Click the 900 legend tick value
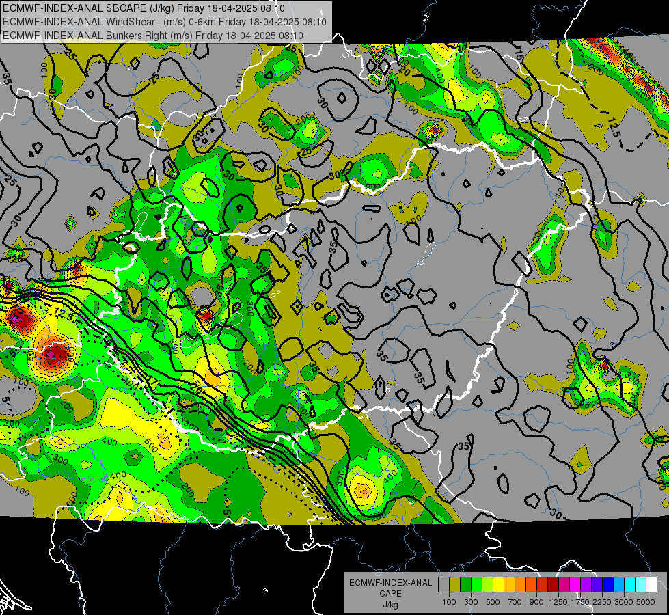 click(536, 602)
